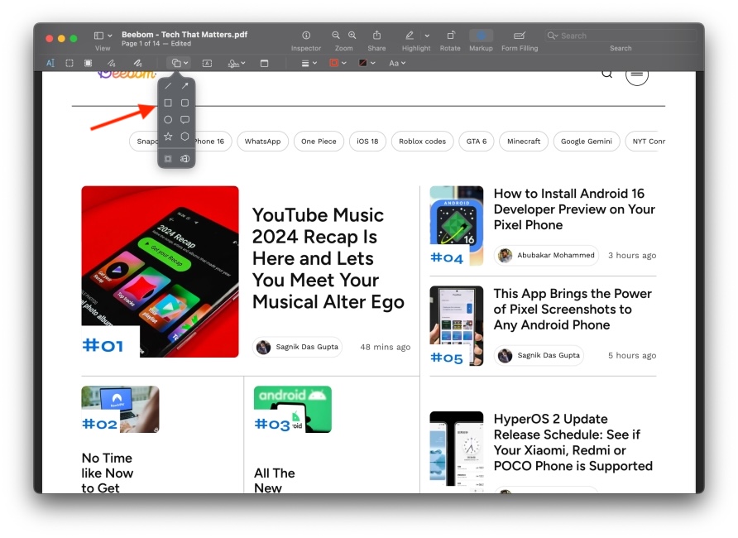Activate the Highlight pen
The width and height of the screenshot is (738, 538).
410,36
